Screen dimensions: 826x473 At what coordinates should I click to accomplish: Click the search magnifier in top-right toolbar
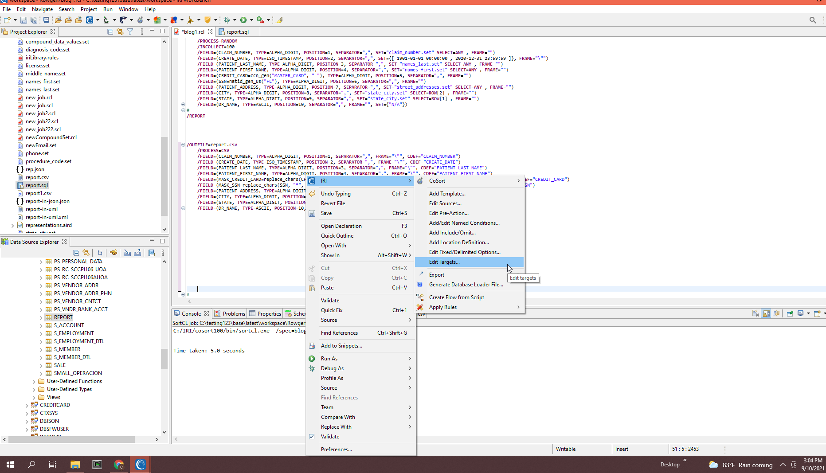tap(812, 20)
